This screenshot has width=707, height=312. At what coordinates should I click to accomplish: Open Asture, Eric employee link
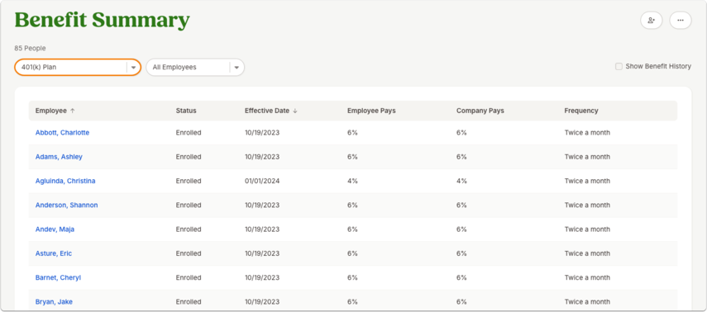click(54, 254)
